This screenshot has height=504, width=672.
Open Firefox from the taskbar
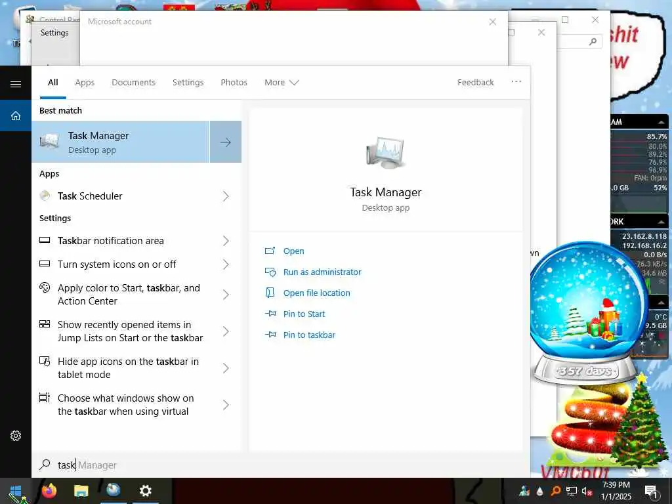49,491
